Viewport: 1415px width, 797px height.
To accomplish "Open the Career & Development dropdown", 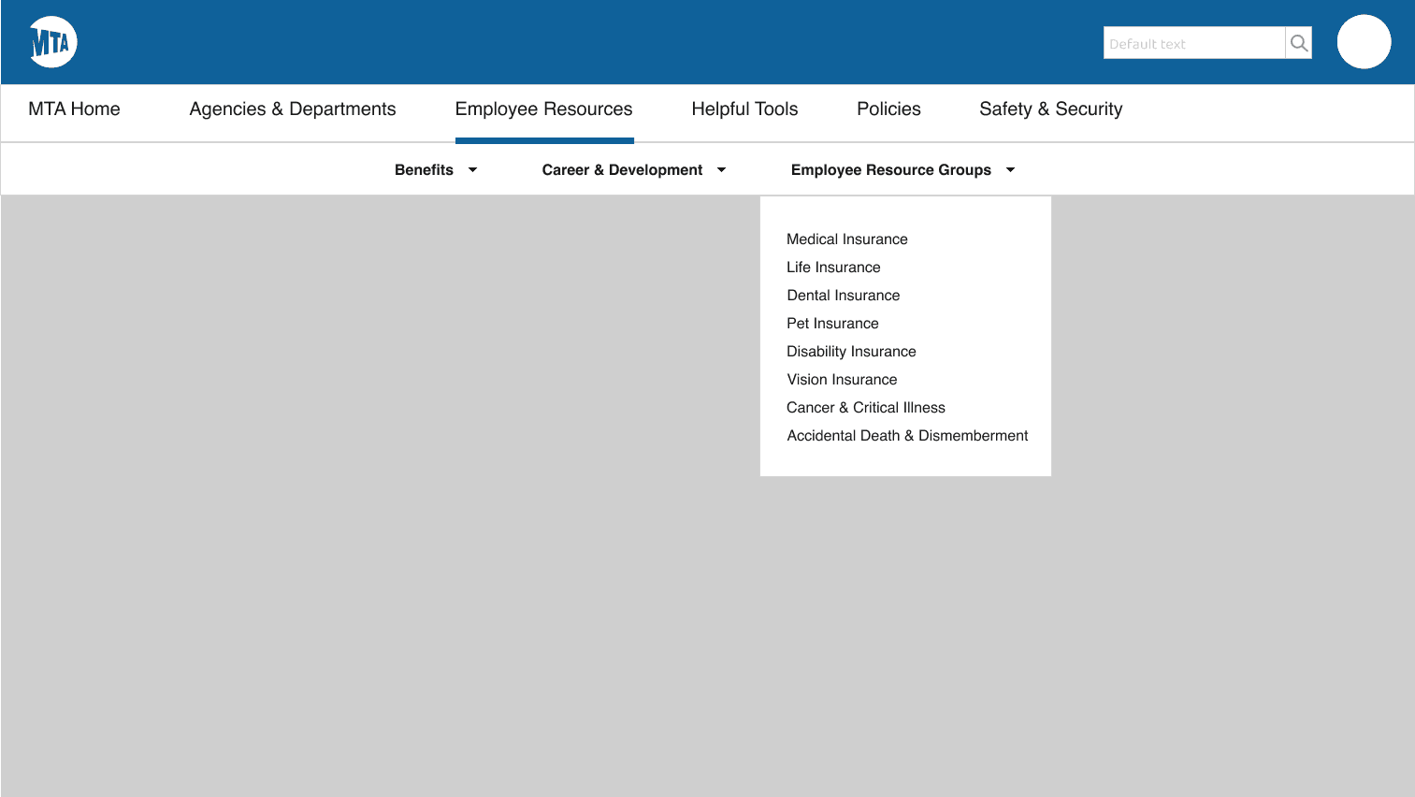I will 633,169.
